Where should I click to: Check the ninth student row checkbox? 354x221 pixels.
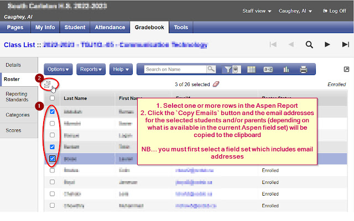(x=52, y=206)
